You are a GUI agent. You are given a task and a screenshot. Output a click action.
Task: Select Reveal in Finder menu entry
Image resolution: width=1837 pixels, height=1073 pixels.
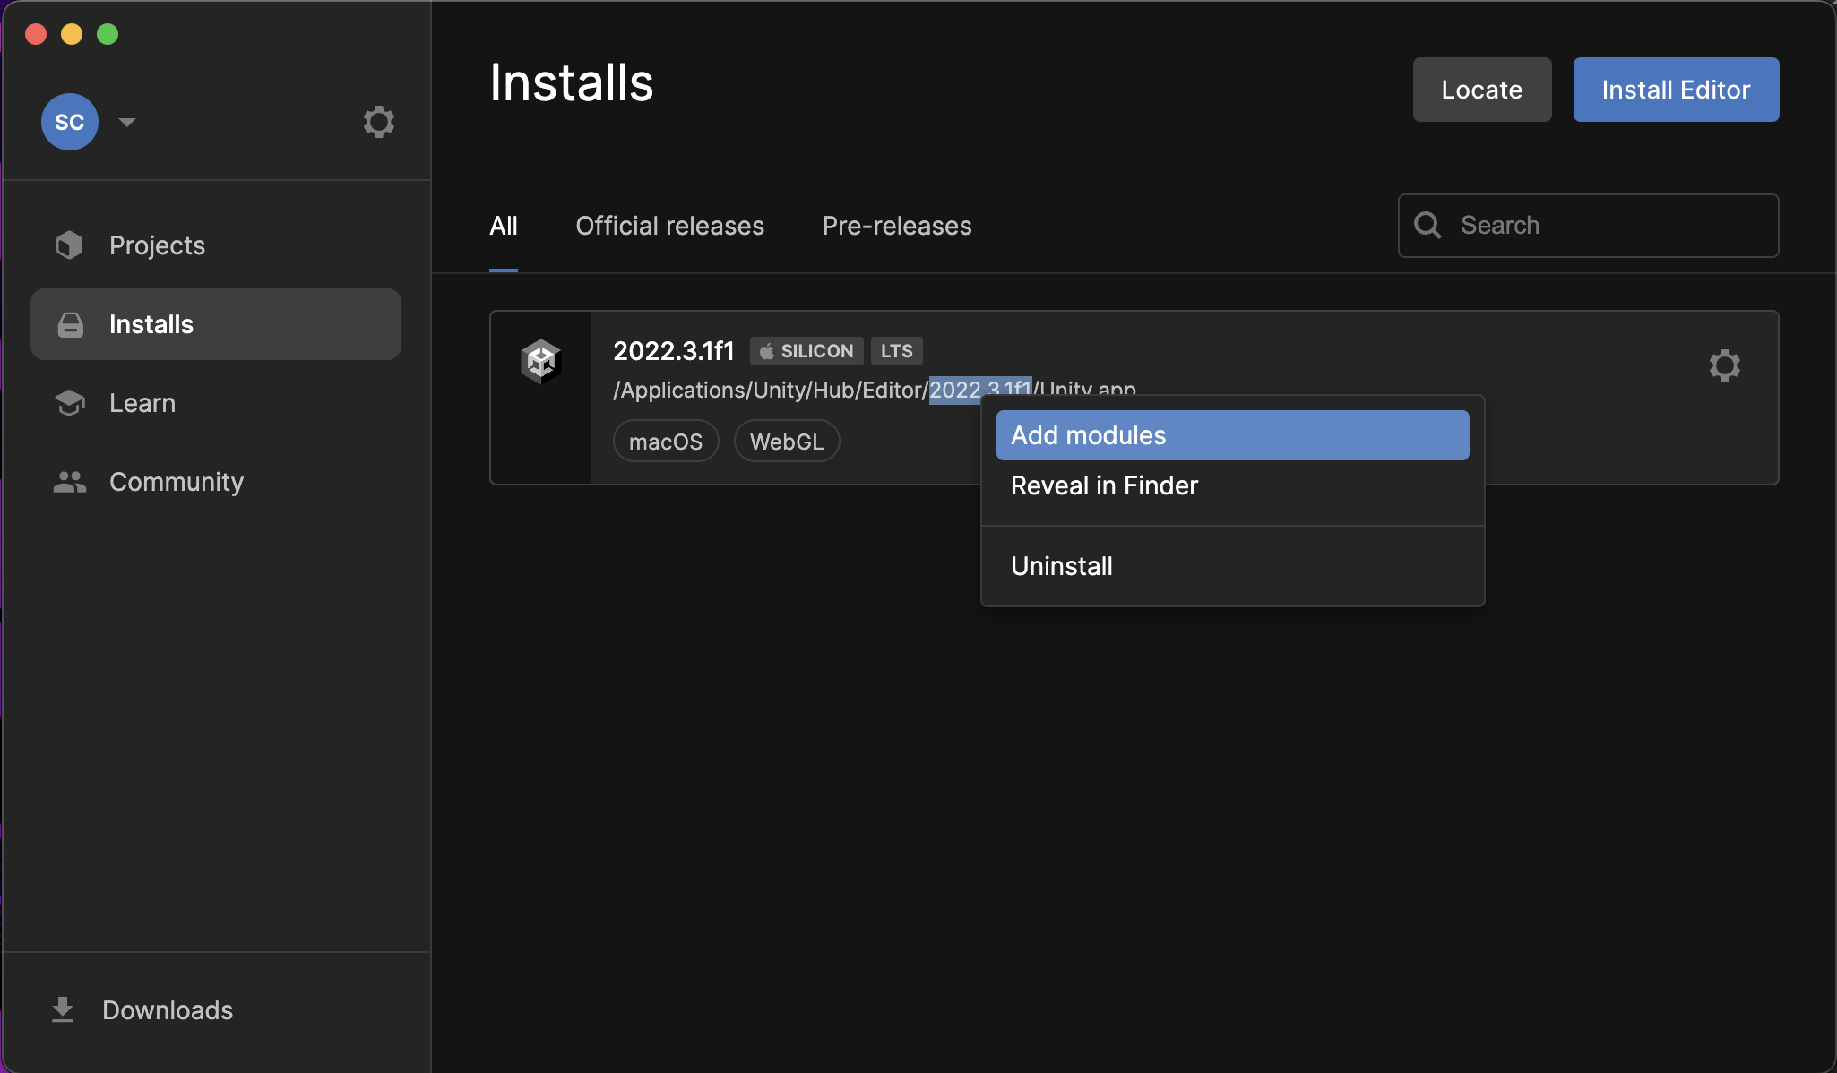click(x=1104, y=485)
